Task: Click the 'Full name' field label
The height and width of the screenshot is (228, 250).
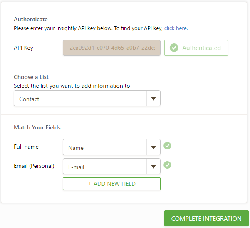Action: tap(26, 147)
